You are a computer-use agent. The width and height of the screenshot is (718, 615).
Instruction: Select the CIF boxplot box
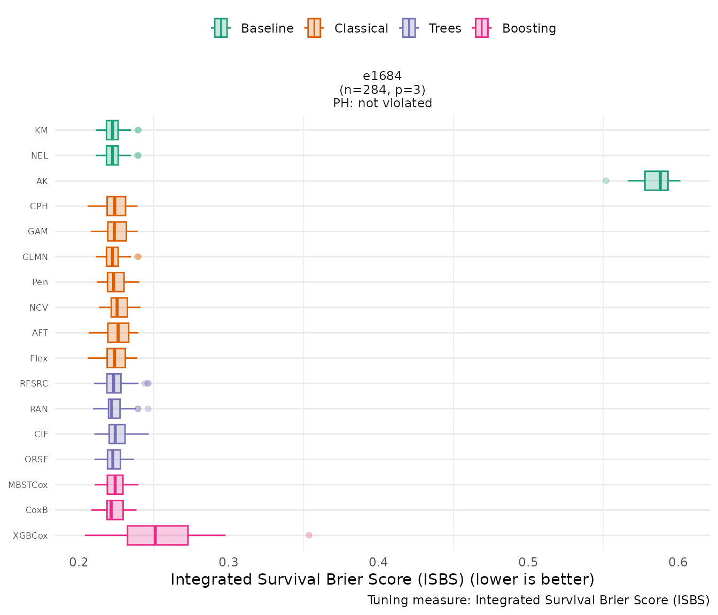pos(117,434)
